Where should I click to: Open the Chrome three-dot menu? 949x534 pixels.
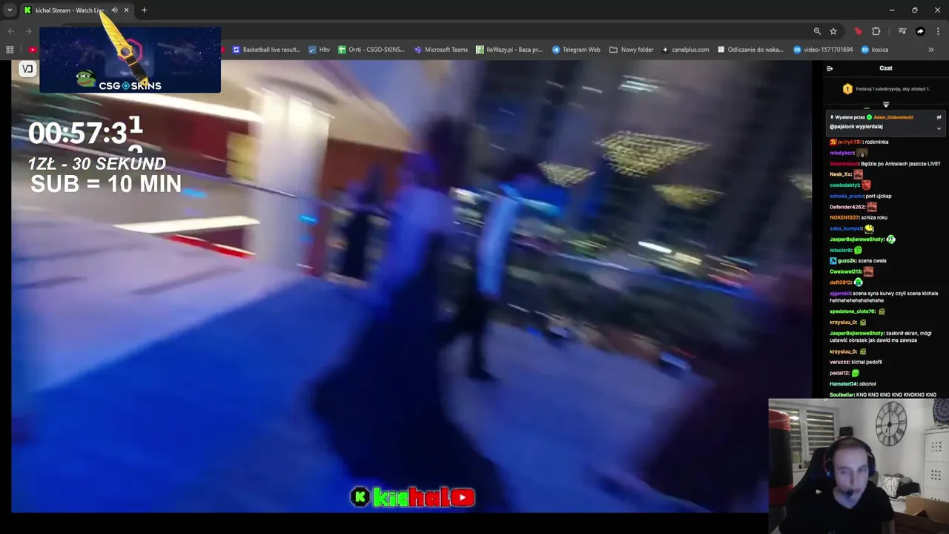[938, 31]
